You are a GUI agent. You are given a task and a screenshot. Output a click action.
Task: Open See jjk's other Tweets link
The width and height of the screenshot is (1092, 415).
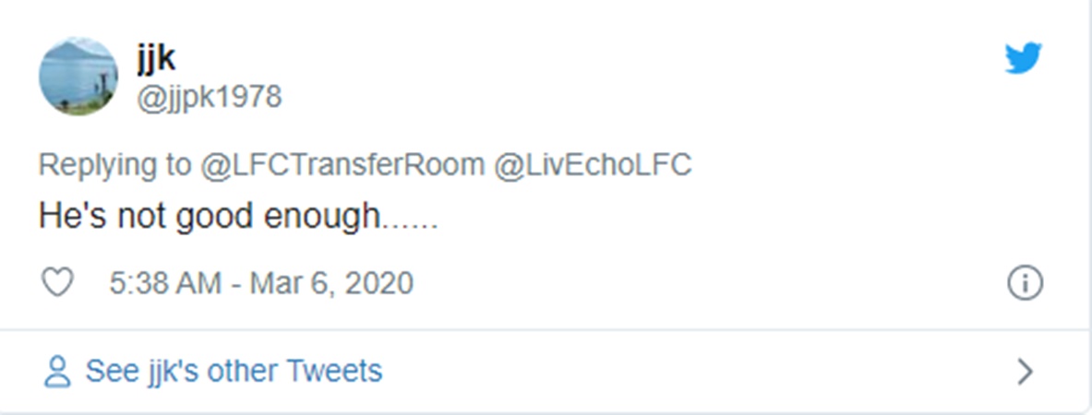click(234, 371)
